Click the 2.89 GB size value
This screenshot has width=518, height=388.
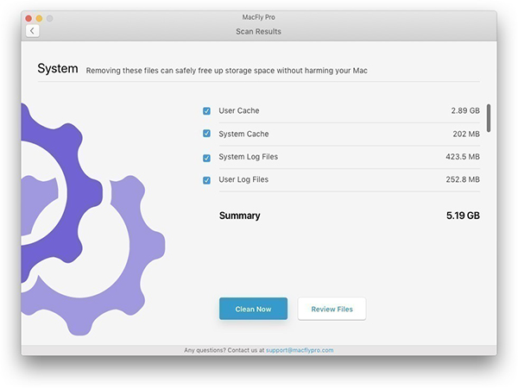465,110
